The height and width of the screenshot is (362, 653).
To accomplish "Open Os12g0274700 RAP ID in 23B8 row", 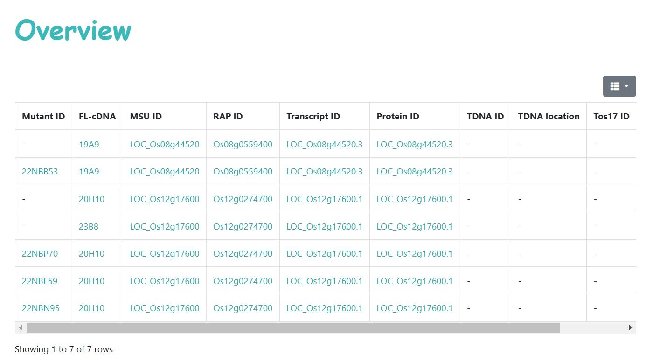I will click(243, 227).
